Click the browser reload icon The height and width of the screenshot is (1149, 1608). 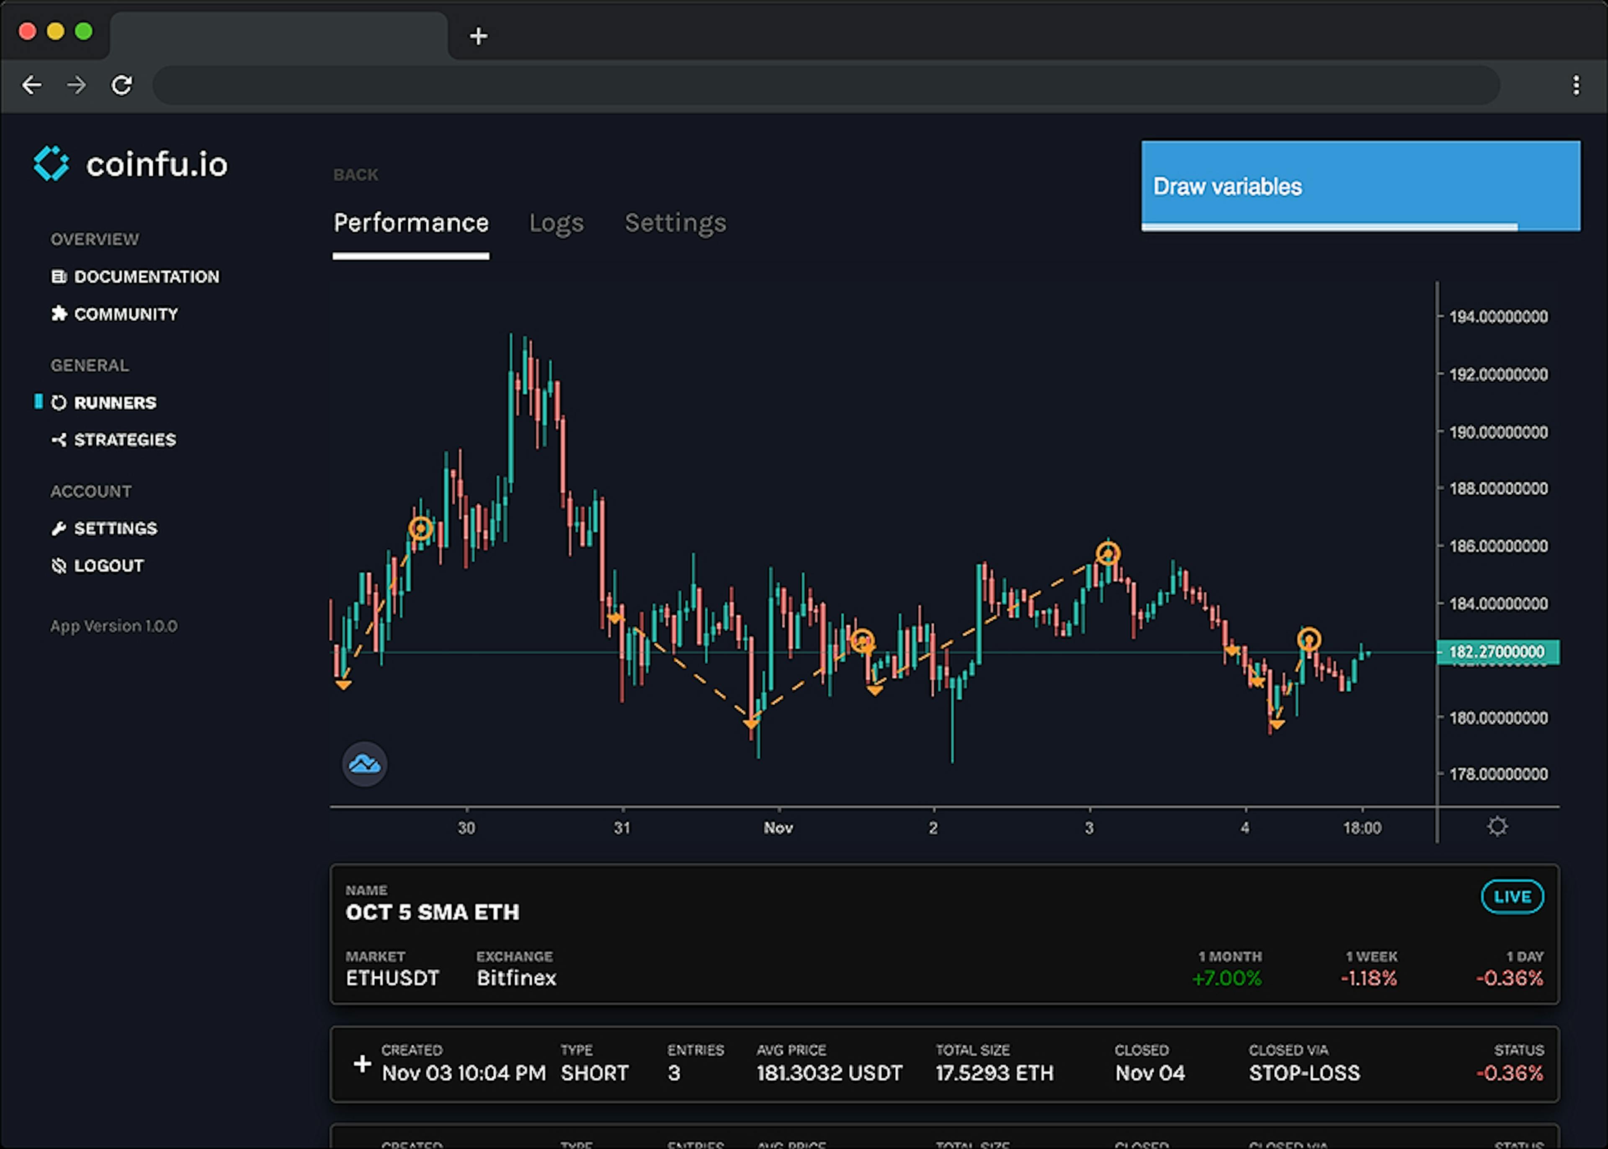coord(121,85)
